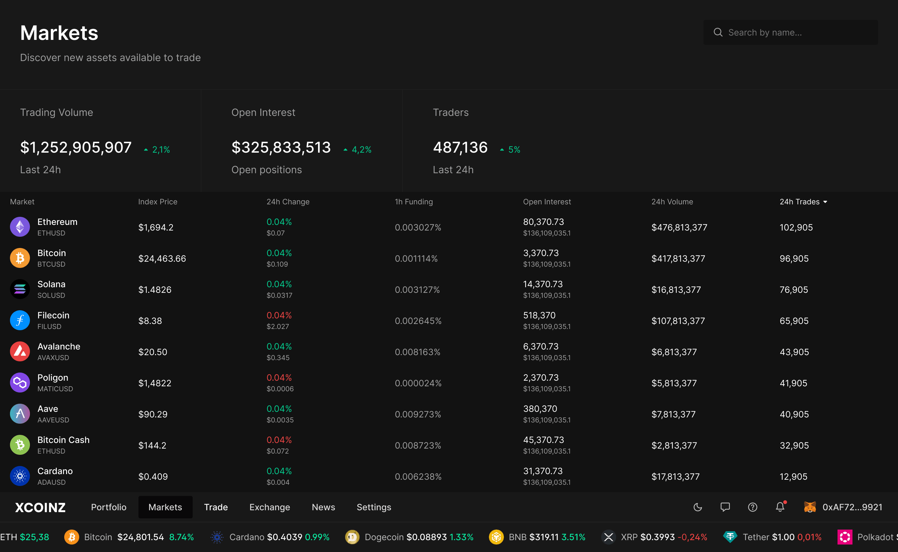Click the help question mark icon
Viewport: 898px width, 552px height.
tap(753, 507)
